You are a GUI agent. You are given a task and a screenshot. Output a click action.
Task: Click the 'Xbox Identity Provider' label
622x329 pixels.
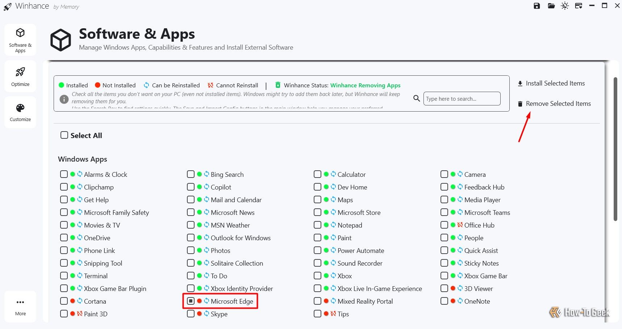(242, 288)
